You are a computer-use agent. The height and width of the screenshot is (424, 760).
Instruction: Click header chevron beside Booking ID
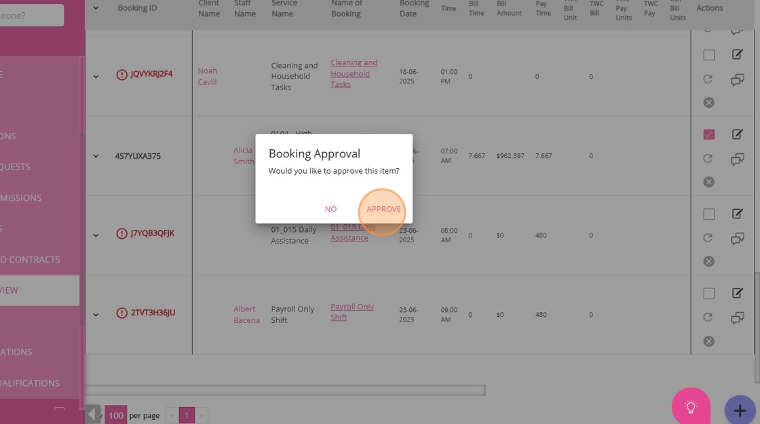pos(96,7)
